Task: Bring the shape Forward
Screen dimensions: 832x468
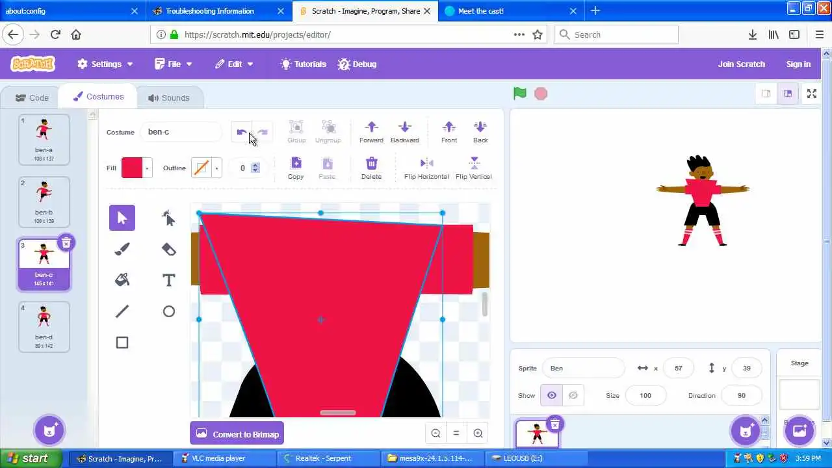Action: pyautogui.click(x=371, y=132)
